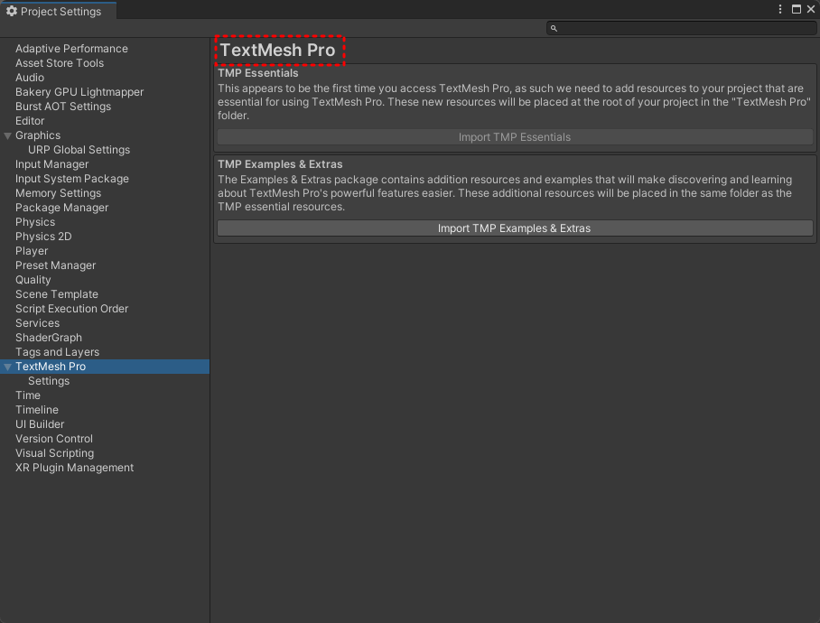Select the Physics category

point(35,222)
